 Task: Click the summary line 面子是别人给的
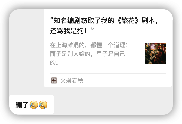(x=87, y=54)
